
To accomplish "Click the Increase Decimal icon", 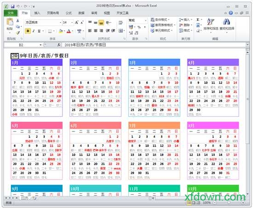I will click(x=131, y=33).
